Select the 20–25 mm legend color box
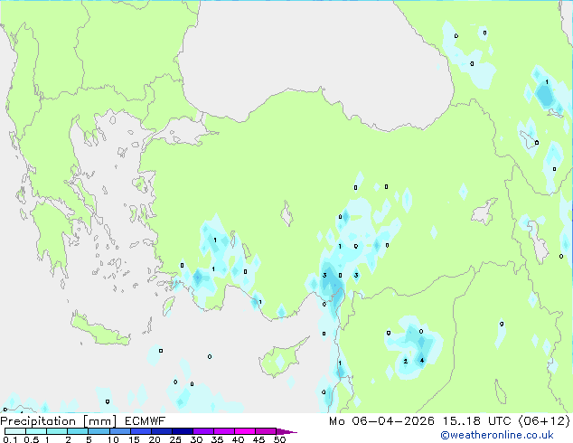Screen dimensions: 573x443 click(161, 431)
